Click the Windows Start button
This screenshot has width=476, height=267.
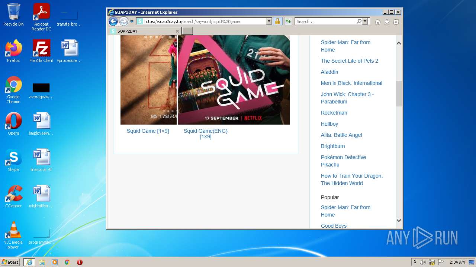pos(11,262)
